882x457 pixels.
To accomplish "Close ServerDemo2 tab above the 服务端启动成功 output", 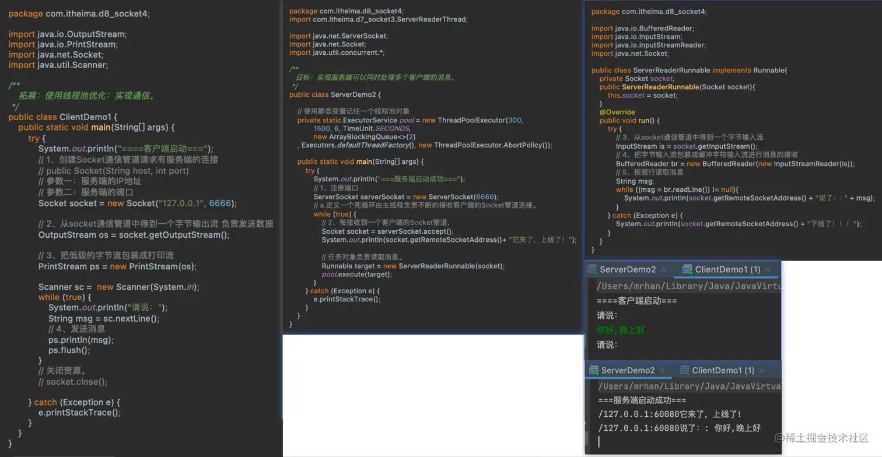I will (663, 371).
